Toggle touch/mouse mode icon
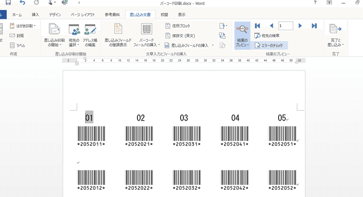The height and width of the screenshot is (197, 363). (50, 3)
